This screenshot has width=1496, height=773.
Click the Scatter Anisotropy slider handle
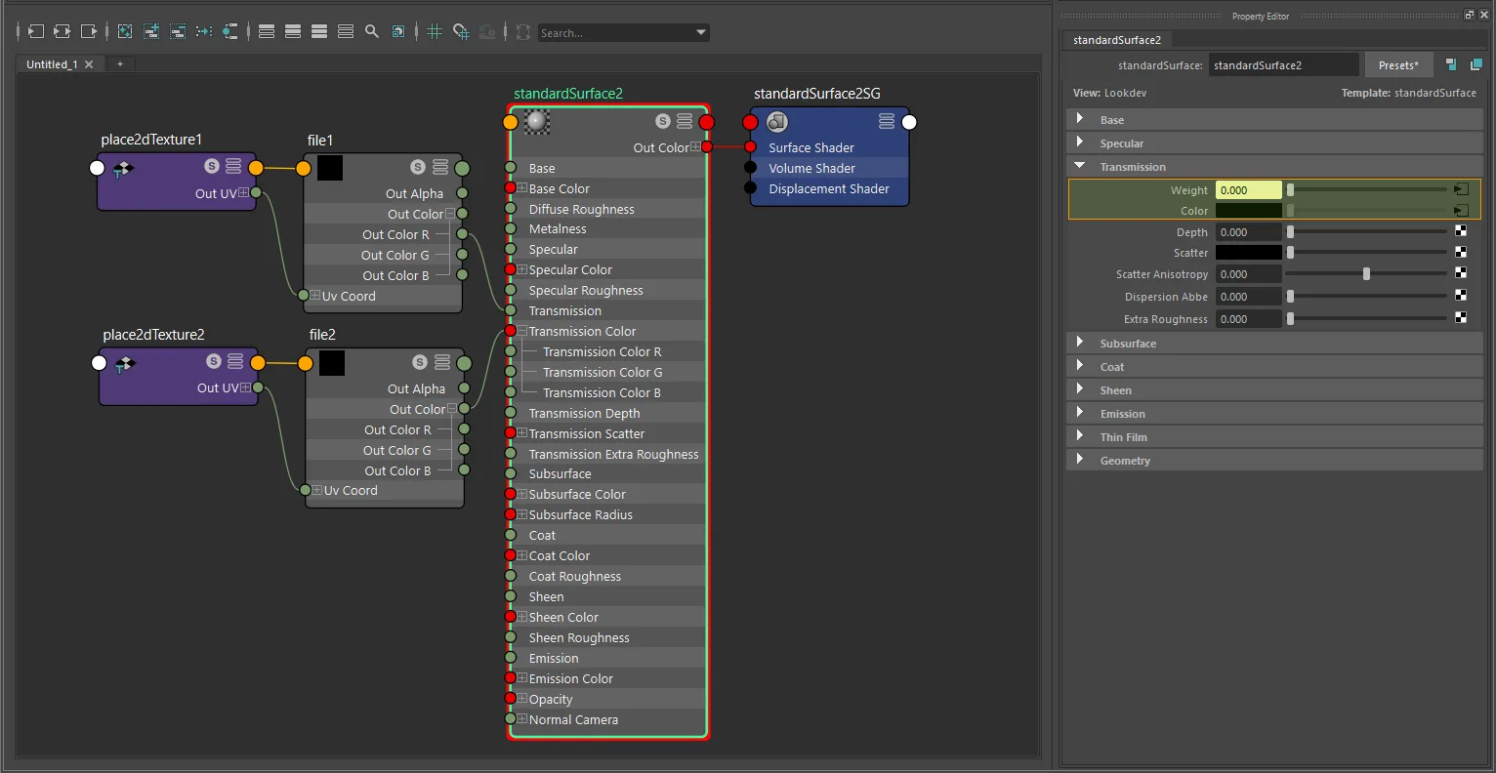(1366, 274)
